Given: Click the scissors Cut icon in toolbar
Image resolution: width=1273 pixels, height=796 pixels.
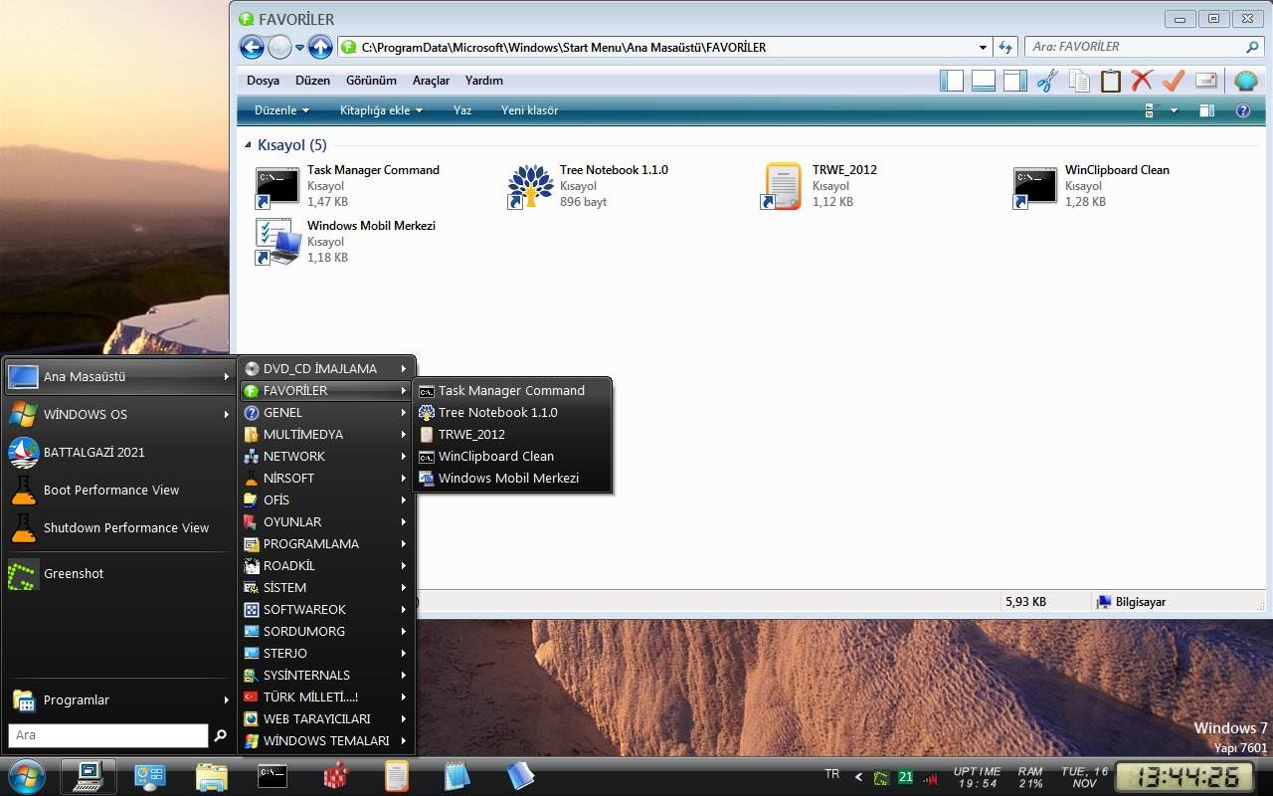Looking at the screenshot, I should (x=1046, y=81).
